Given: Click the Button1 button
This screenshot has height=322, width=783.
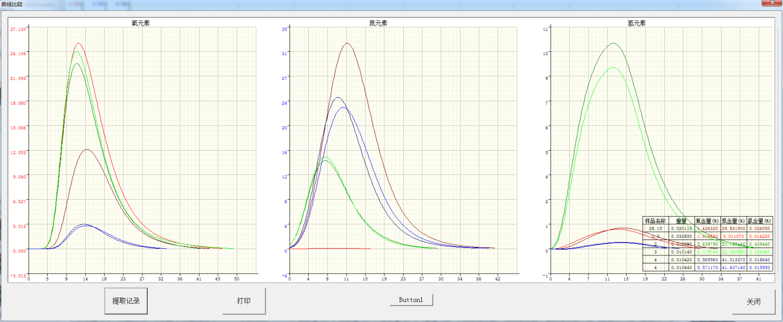Looking at the screenshot, I should [x=411, y=300].
